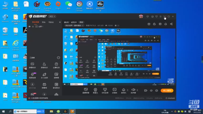Click the 搜索一下 search button on taskbar
The width and height of the screenshot is (203, 114).
click(41, 111)
